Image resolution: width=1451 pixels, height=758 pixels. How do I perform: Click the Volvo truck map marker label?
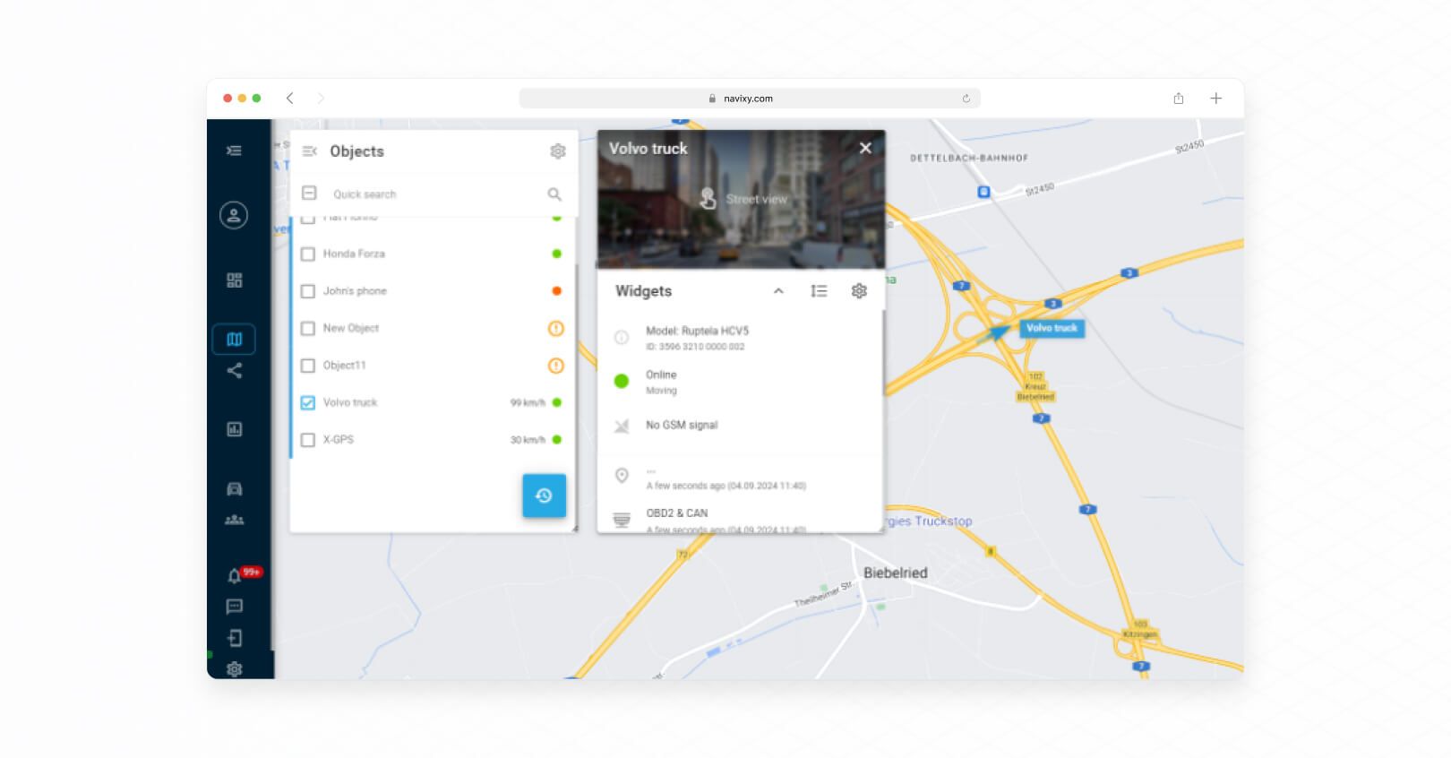tap(1052, 328)
